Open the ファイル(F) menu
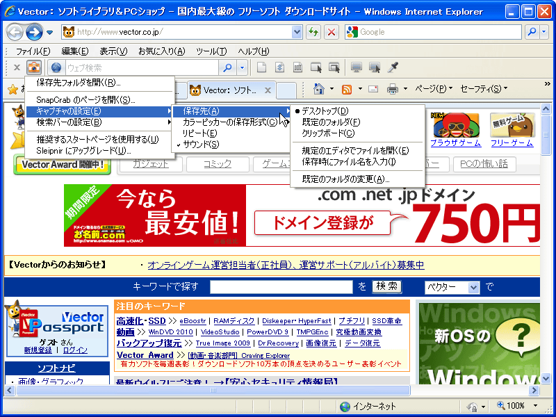556x417 pixels. tap(33, 51)
